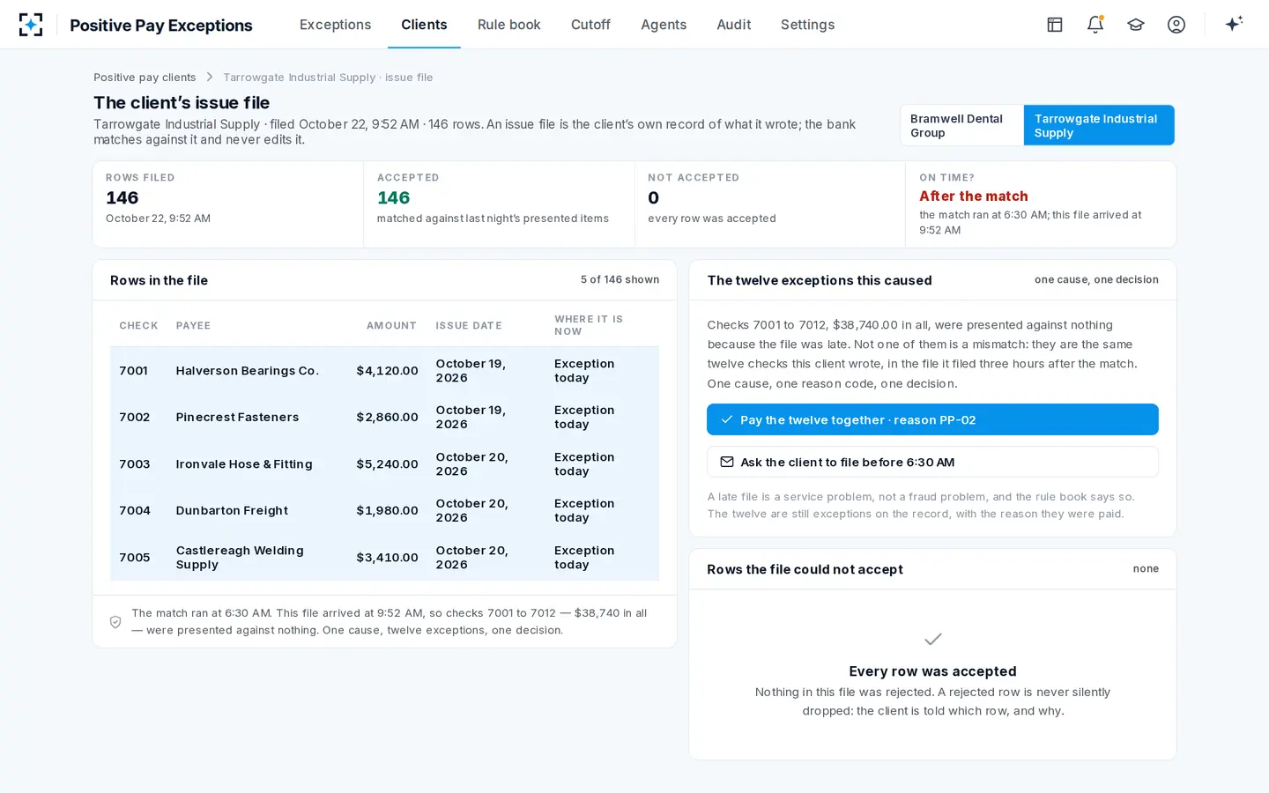The width and height of the screenshot is (1269, 793).
Task: Click the ROWS FILED count 146
Action: [x=122, y=197]
